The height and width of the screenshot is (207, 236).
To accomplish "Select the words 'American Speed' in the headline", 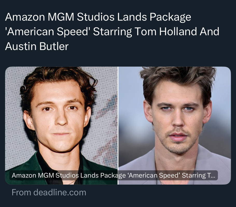I will coord(48,32).
